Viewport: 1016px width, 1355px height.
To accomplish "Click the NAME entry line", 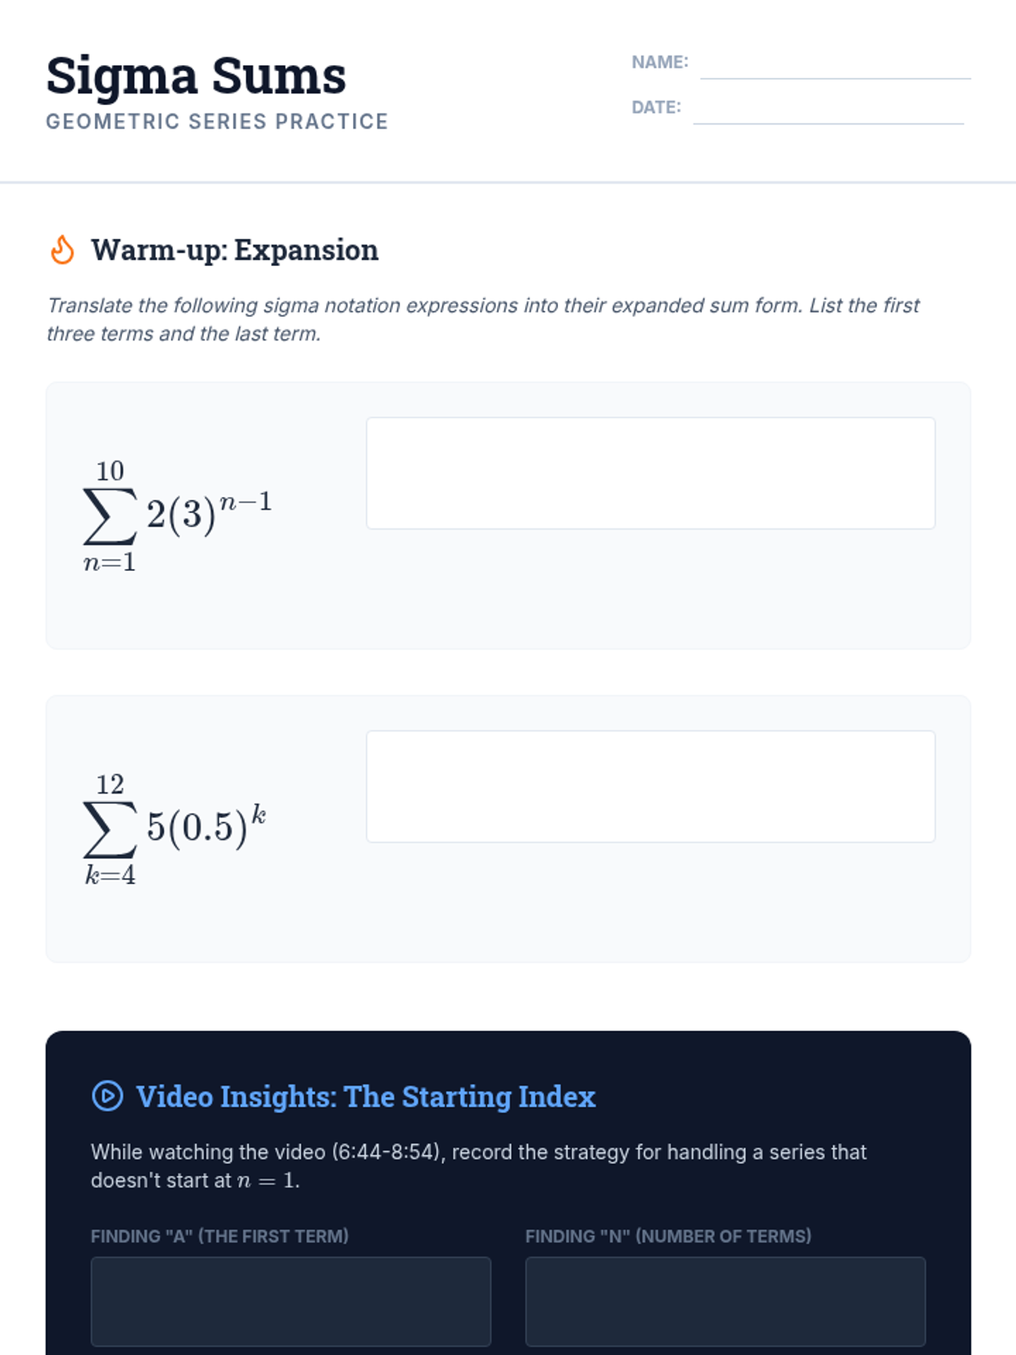I will pyautogui.click(x=835, y=66).
